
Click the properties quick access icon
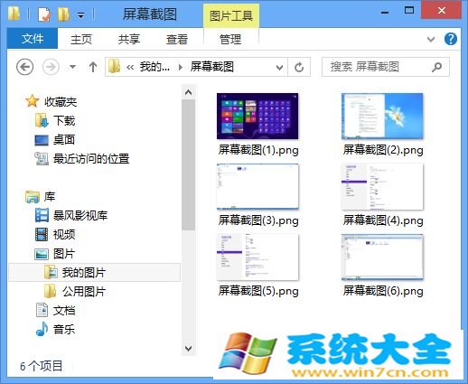tap(44, 14)
